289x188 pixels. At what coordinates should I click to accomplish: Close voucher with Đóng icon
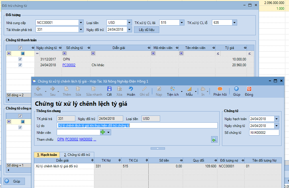pyautogui.click(x=249, y=91)
